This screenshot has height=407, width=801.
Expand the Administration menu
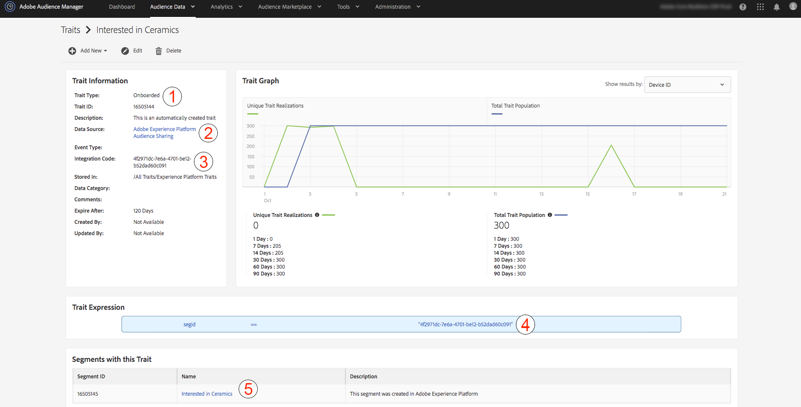pyautogui.click(x=398, y=7)
